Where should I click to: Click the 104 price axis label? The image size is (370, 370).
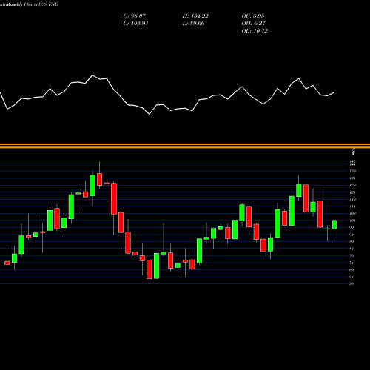tap(353, 221)
